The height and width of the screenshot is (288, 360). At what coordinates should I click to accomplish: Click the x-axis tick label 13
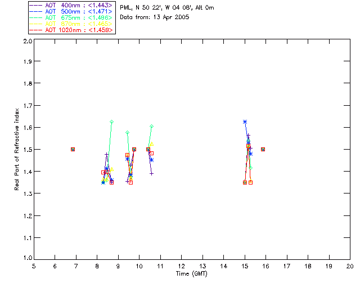[x=202, y=266]
